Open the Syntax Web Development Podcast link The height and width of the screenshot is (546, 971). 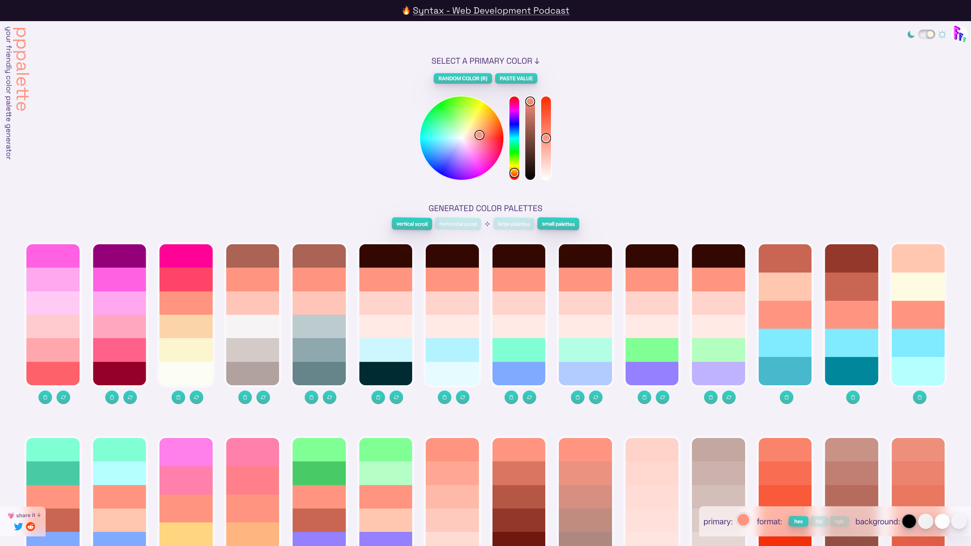(491, 10)
